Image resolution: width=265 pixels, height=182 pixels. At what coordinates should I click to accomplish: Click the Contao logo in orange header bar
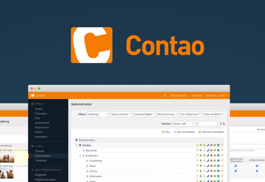click(x=32, y=96)
